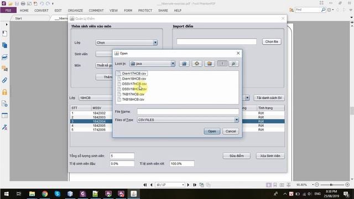This screenshot has width=354, height=199.
Task: Click Cancel button in file dialog
Action: [231, 131]
